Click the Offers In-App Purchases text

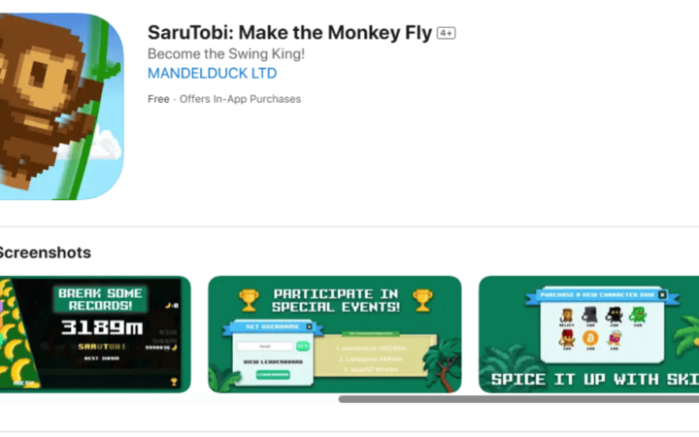coord(241,99)
